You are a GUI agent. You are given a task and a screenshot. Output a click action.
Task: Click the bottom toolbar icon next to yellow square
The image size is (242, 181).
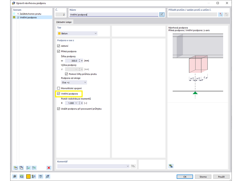click(34, 177)
